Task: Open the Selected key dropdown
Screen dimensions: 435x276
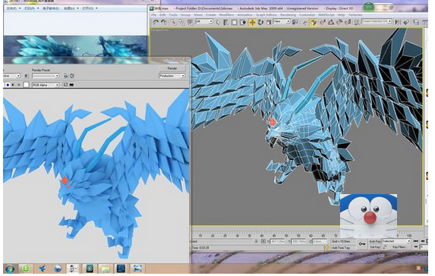Action: [x=396, y=241]
